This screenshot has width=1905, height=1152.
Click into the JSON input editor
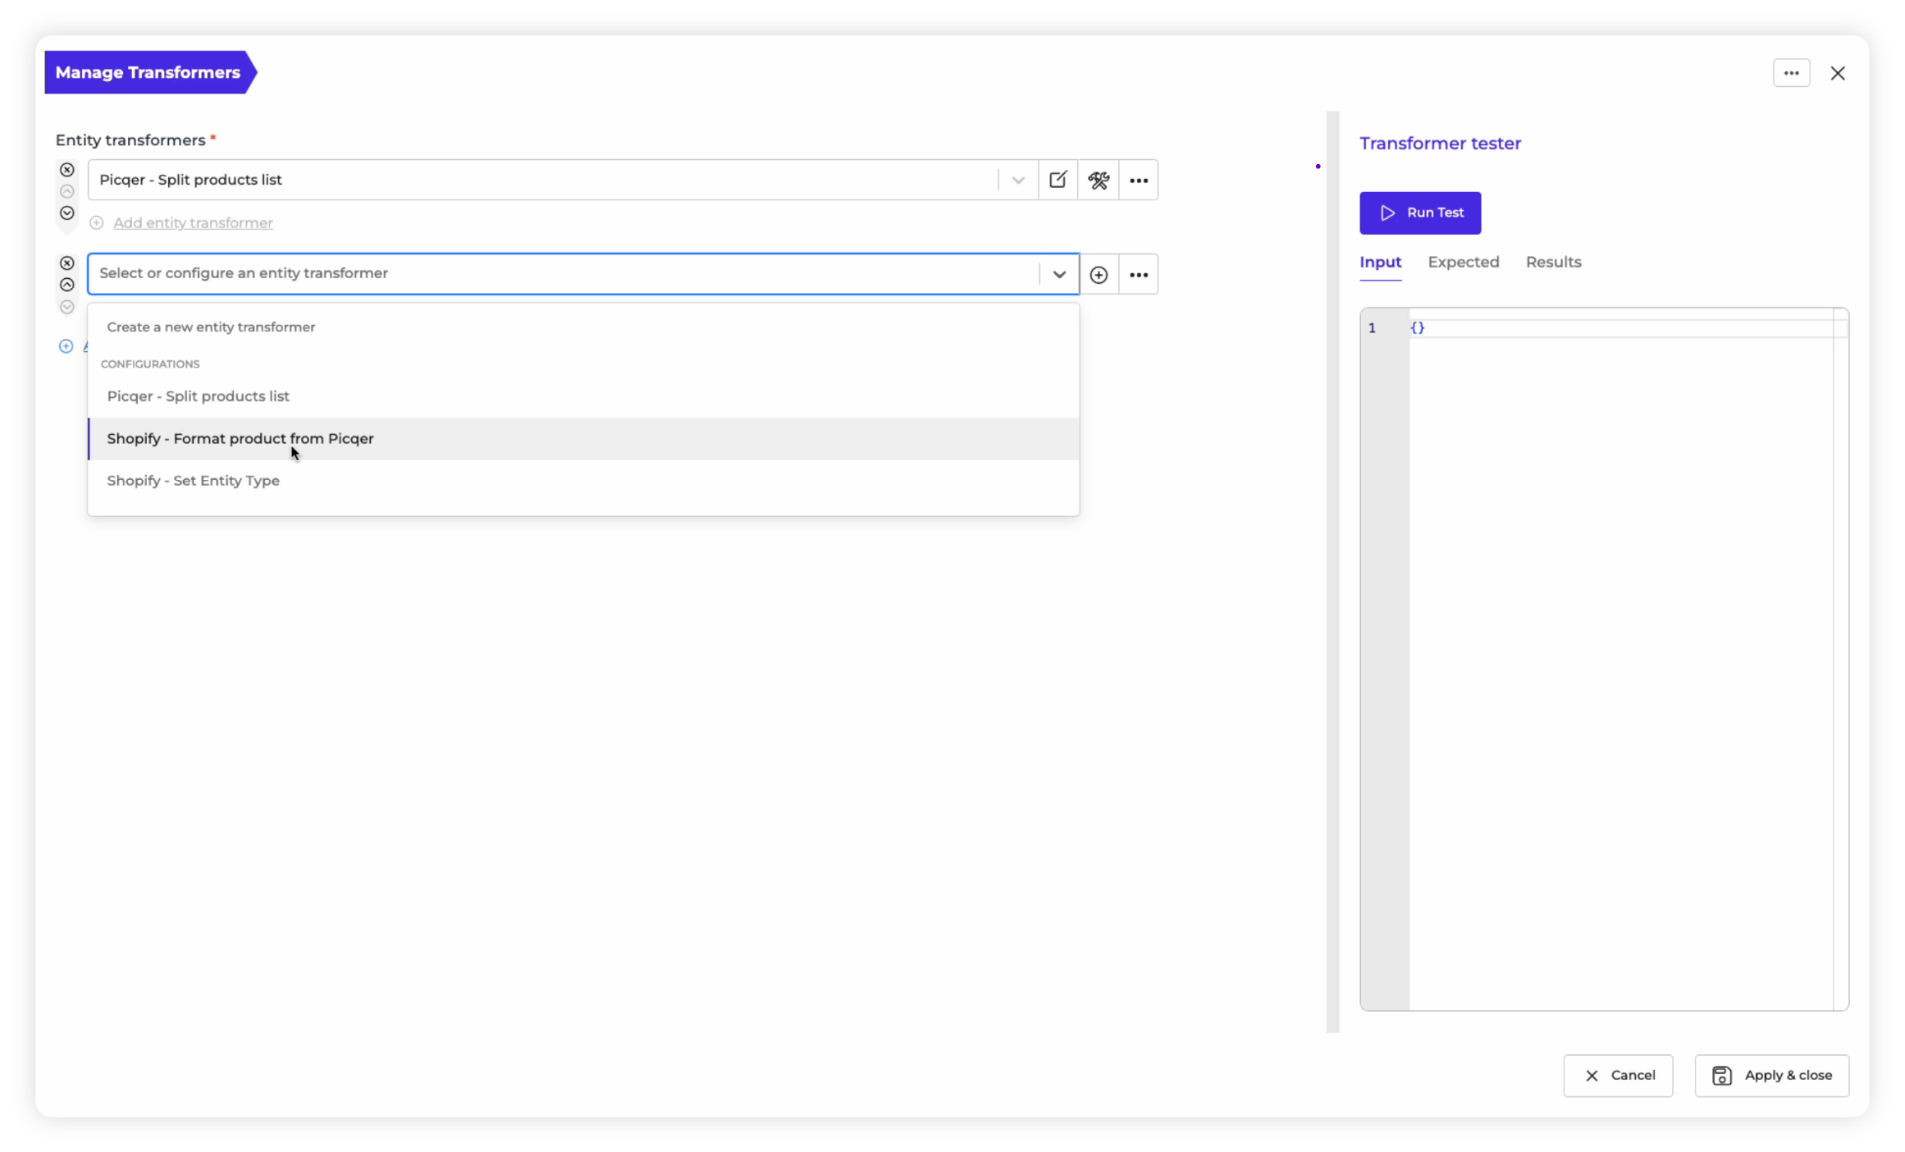pyautogui.click(x=1620, y=659)
